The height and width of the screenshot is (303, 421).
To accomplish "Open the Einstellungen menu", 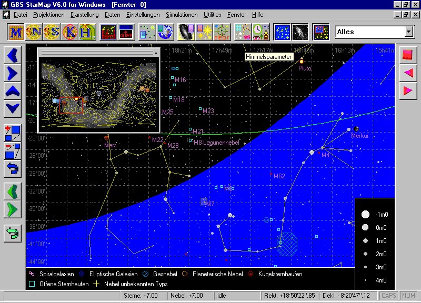I will coord(143,15).
